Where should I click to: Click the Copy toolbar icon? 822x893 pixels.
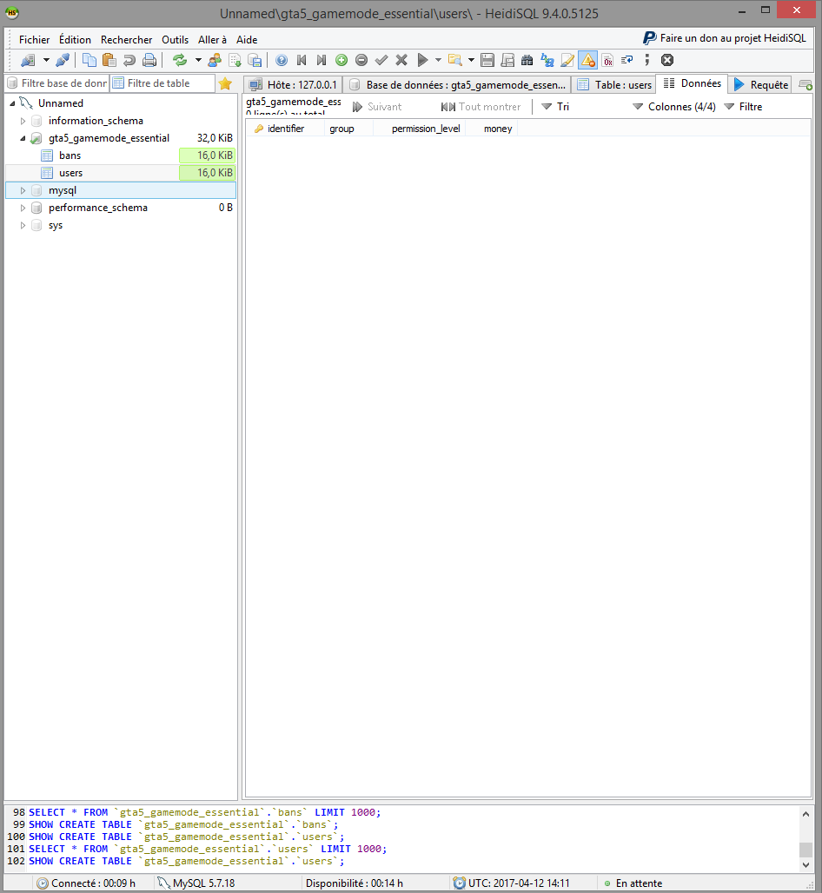[x=89, y=60]
